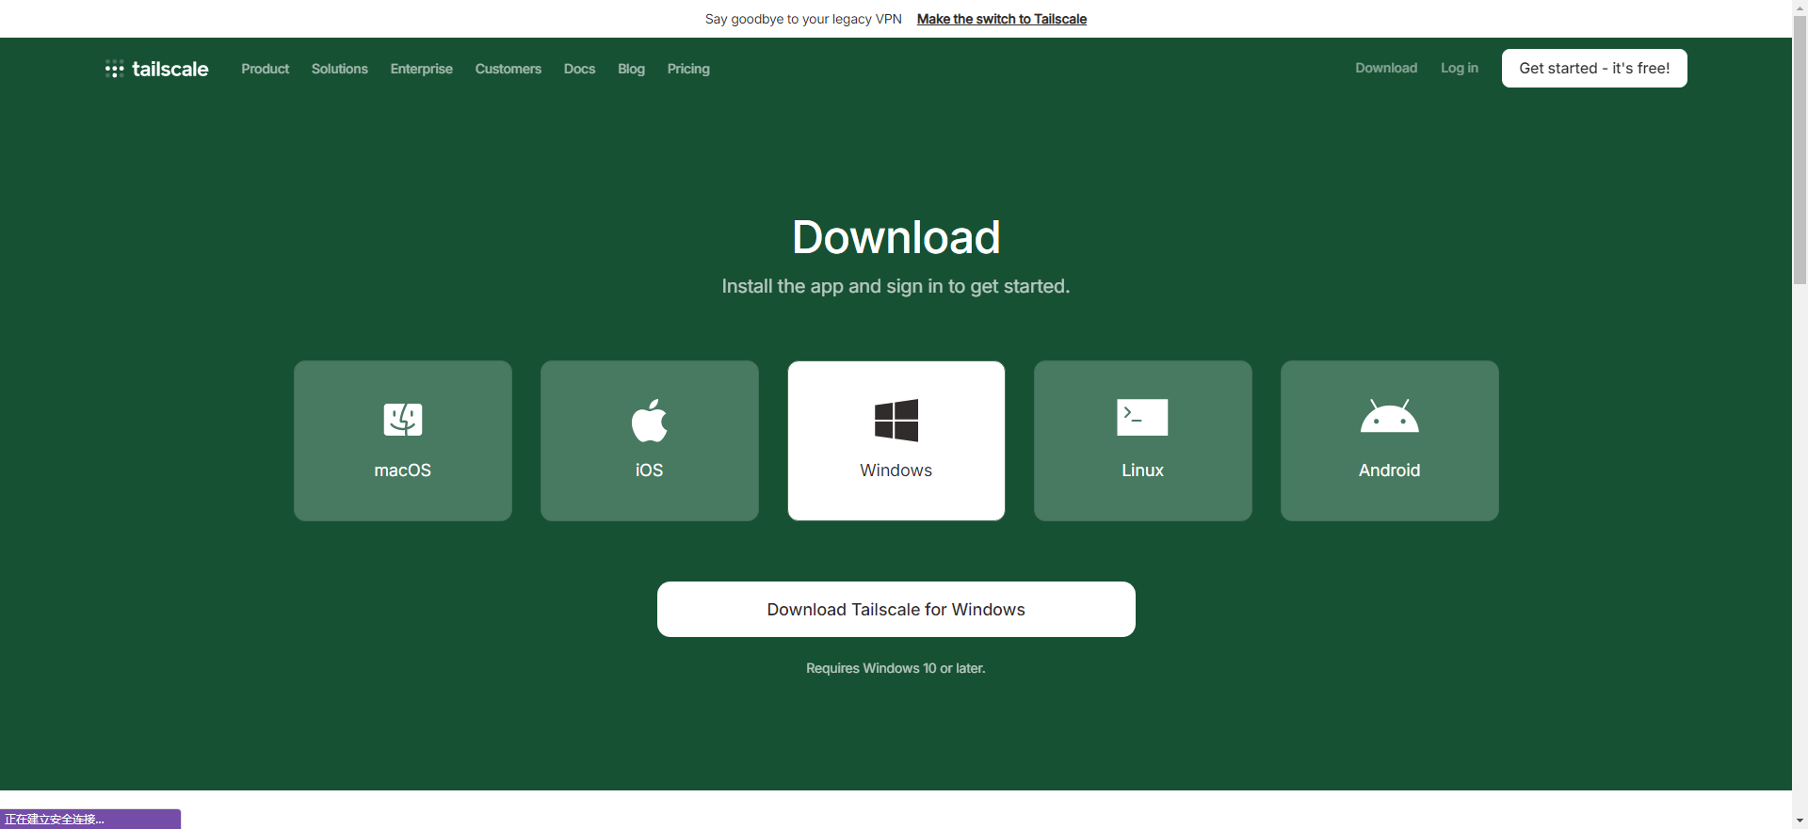Viewport: 1808px width, 829px height.
Task: Select the Android platform card
Action: click(x=1390, y=440)
